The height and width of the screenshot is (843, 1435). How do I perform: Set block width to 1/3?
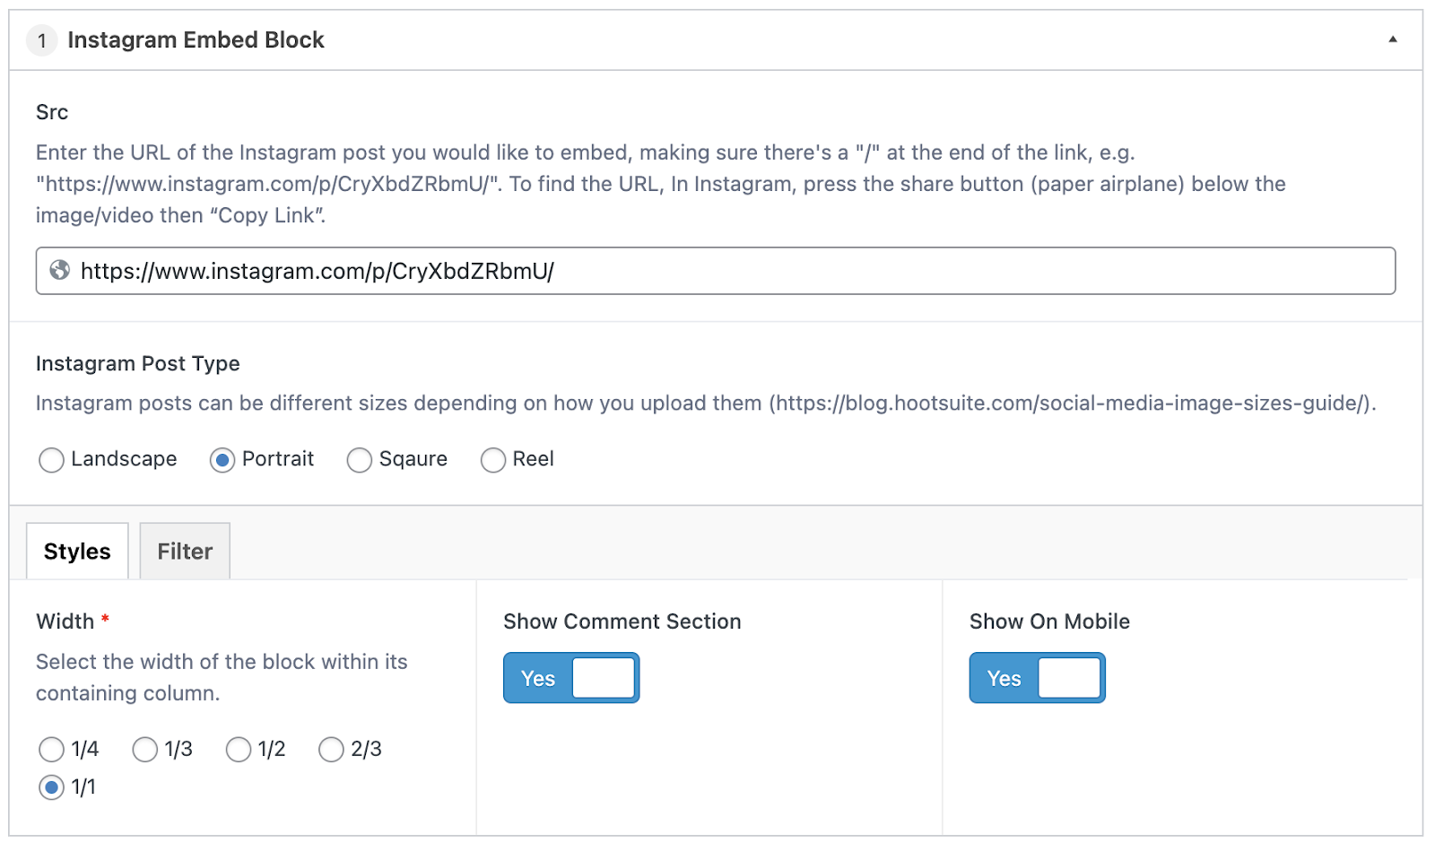click(x=145, y=749)
